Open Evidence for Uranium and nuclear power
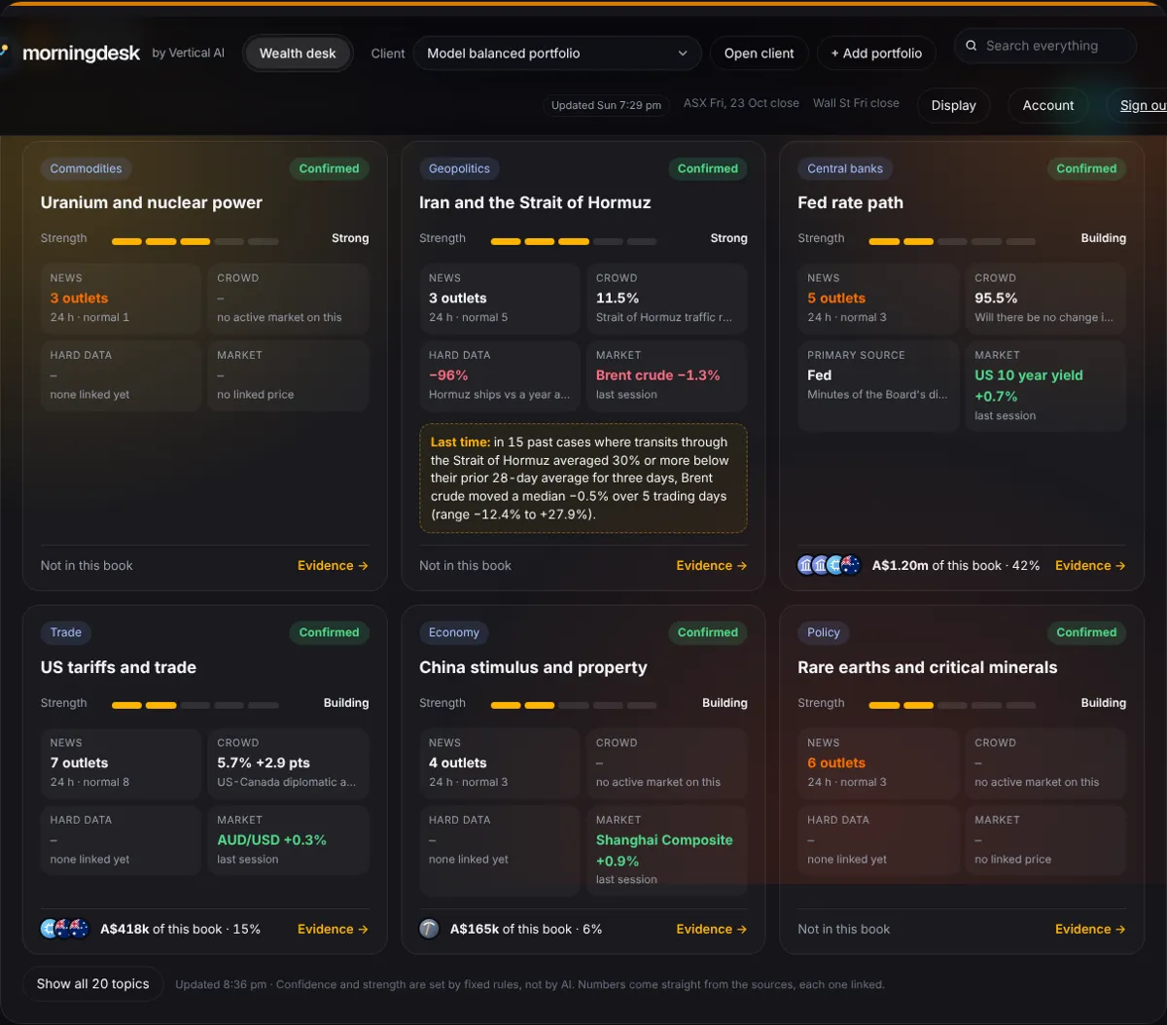Screen dimensions: 1167x1025 point(333,565)
